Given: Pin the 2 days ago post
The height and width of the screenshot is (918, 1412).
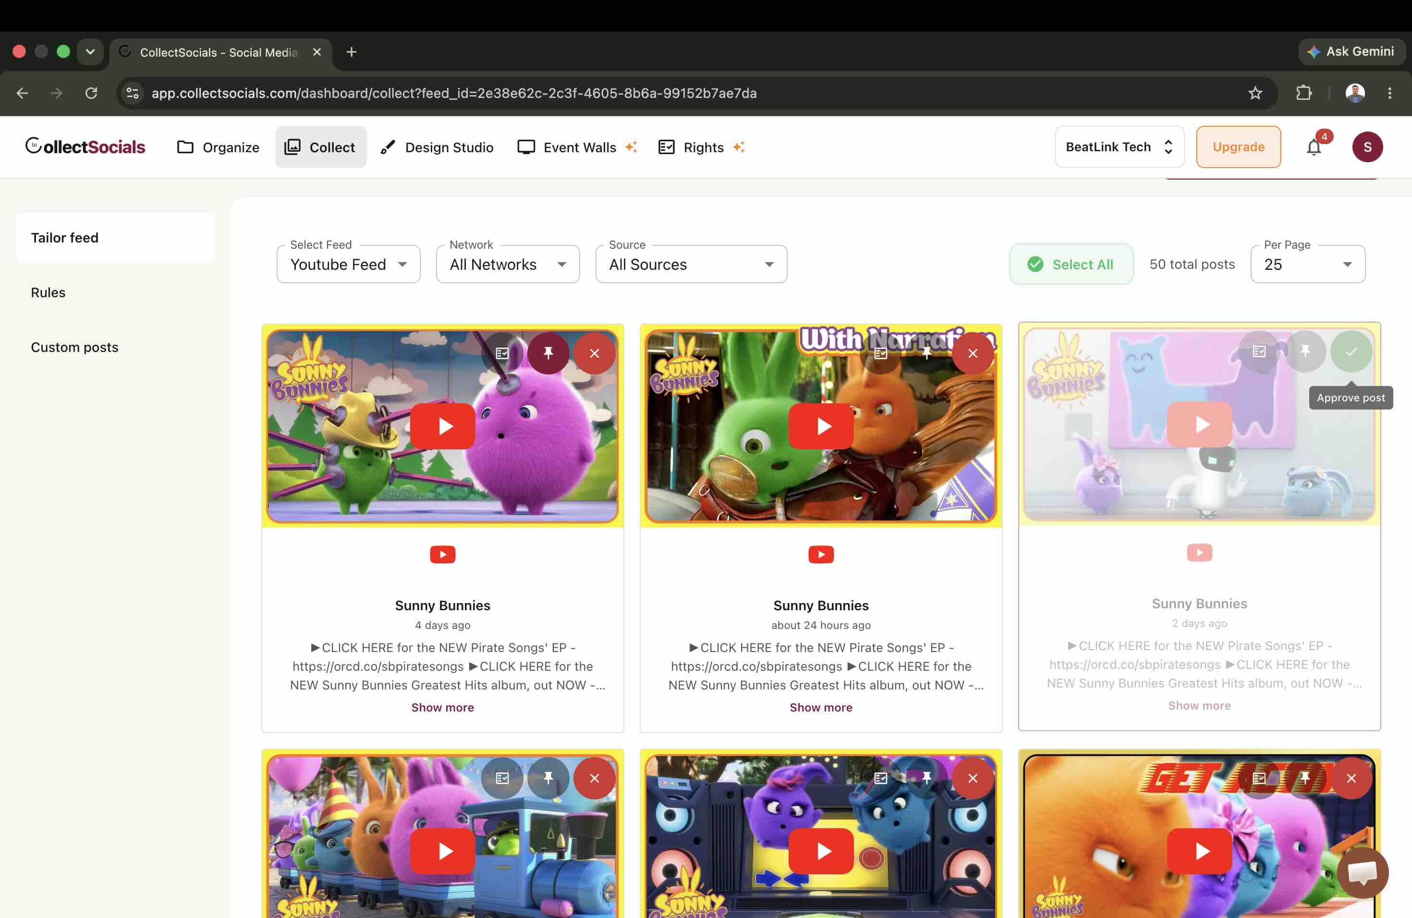Looking at the screenshot, I should point(1305,351).
